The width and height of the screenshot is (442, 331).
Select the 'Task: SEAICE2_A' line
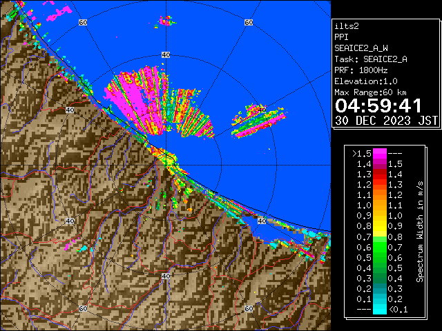pos(371,59)
